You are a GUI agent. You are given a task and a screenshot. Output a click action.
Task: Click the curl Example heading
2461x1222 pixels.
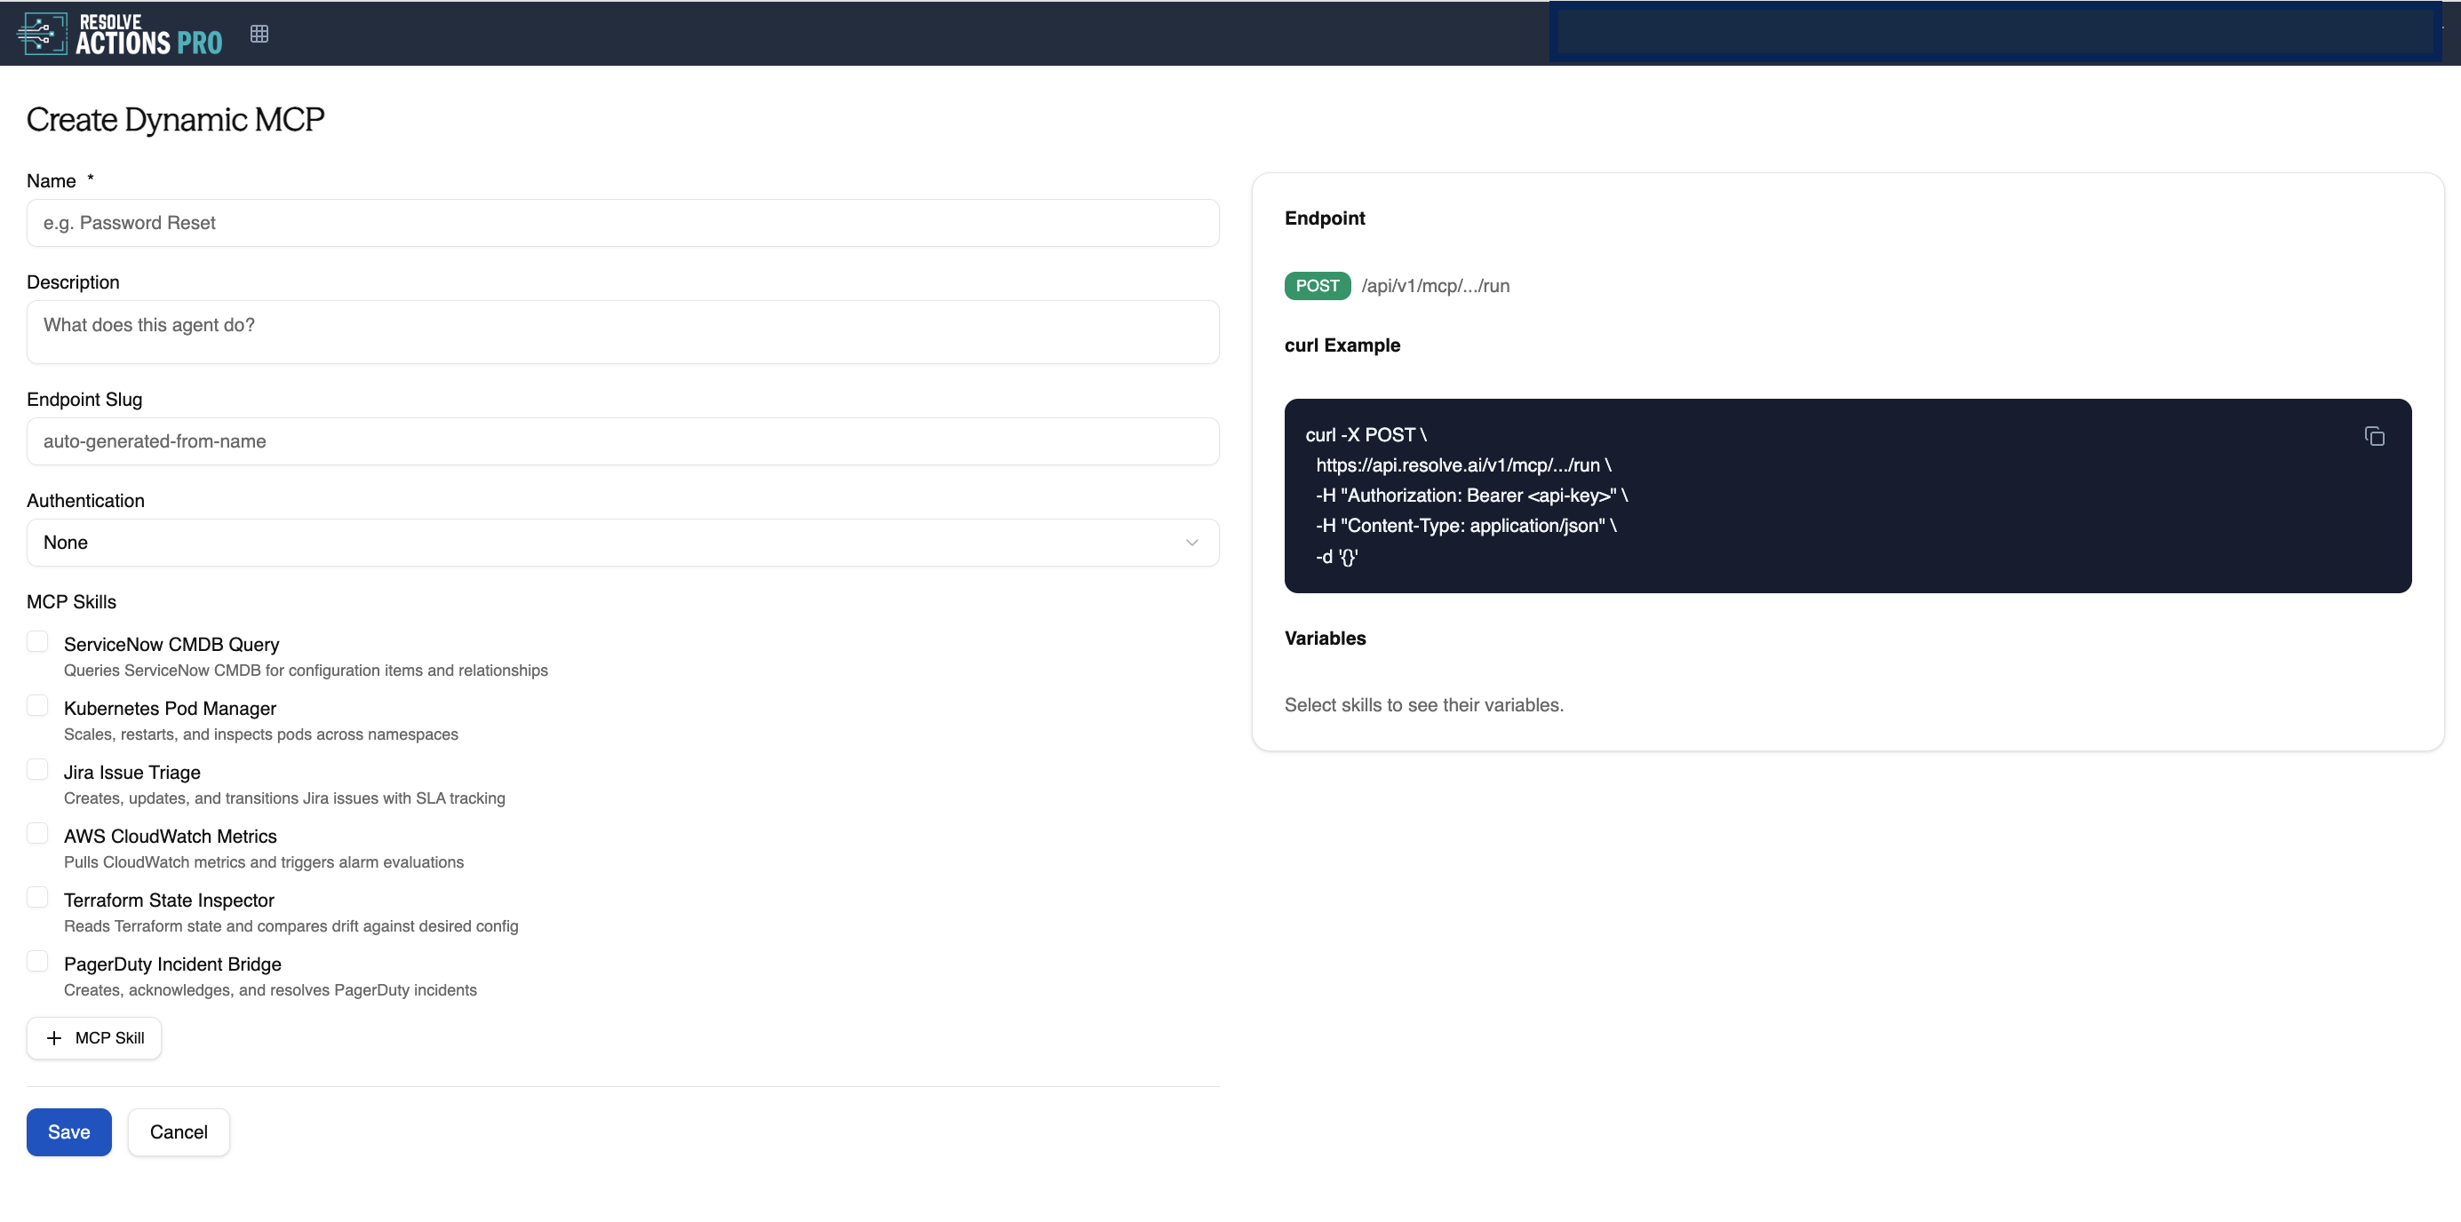(x=1342, y=345)
